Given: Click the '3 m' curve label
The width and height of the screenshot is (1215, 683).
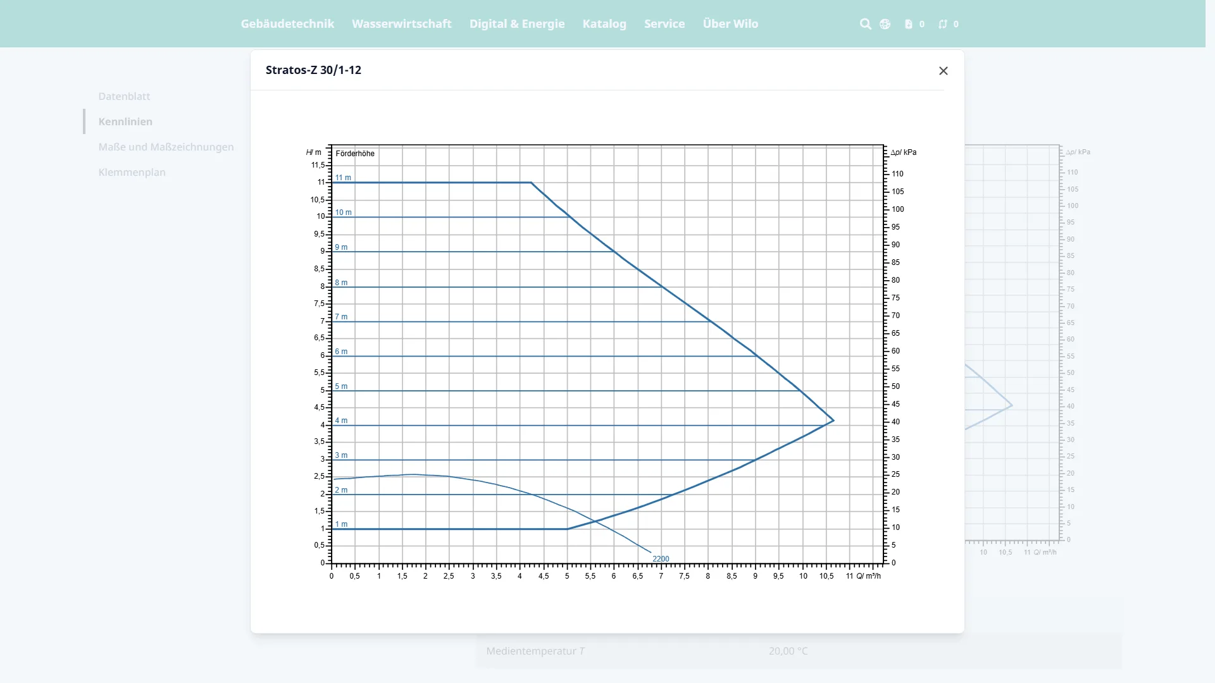Looking at the screenshot, I should (341, 455).
